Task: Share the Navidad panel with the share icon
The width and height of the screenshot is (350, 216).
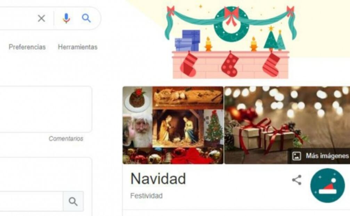Action: pyautogui.click(x=297, y=180)
